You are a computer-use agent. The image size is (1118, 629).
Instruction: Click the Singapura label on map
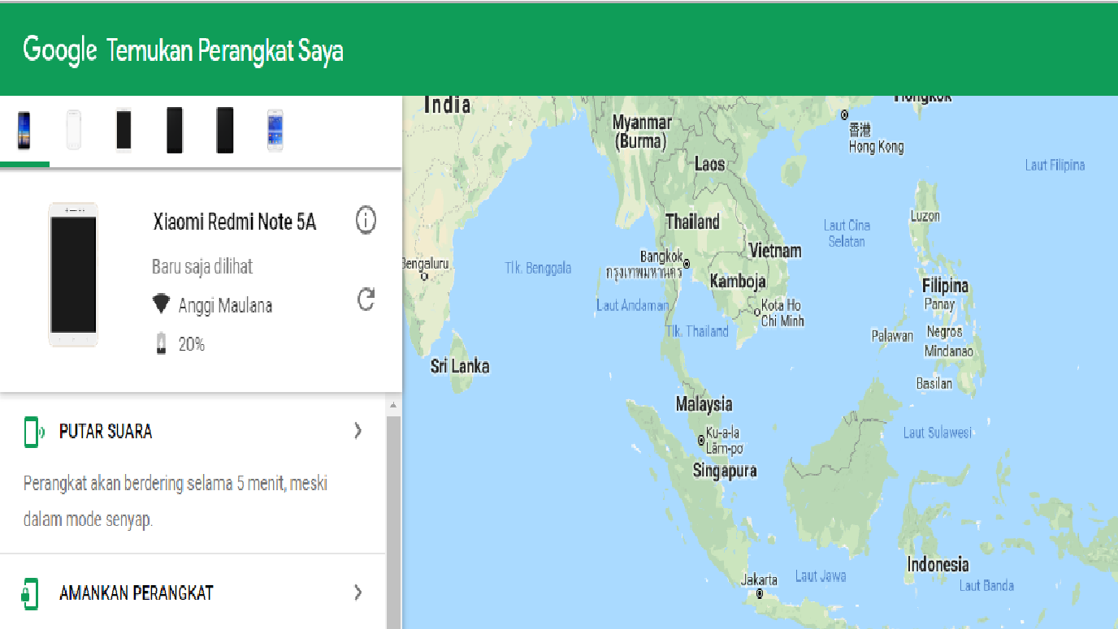click(725, 470)
